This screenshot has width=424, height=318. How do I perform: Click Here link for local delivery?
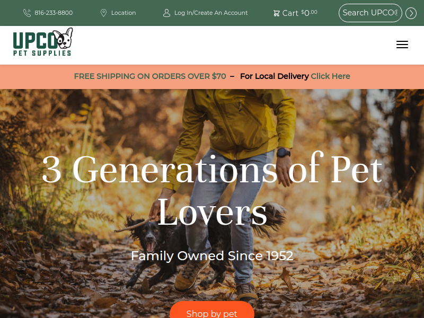pyautogui.click(x=330, y=76)
